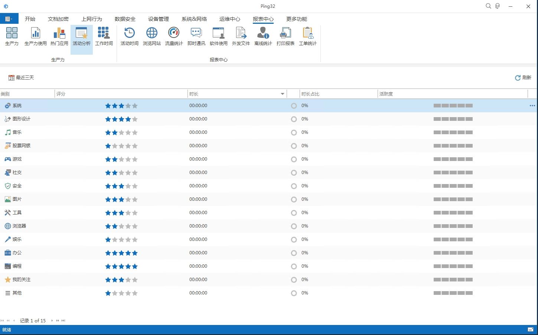Set the 其他 row star rating
Image resolution: width=538 pixels, height=335 pixels.
pyautogui.click(x=121, y=293)
